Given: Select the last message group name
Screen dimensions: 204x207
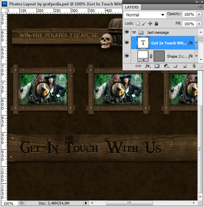Looking at the screenshot, I should [x=158, y=32].
